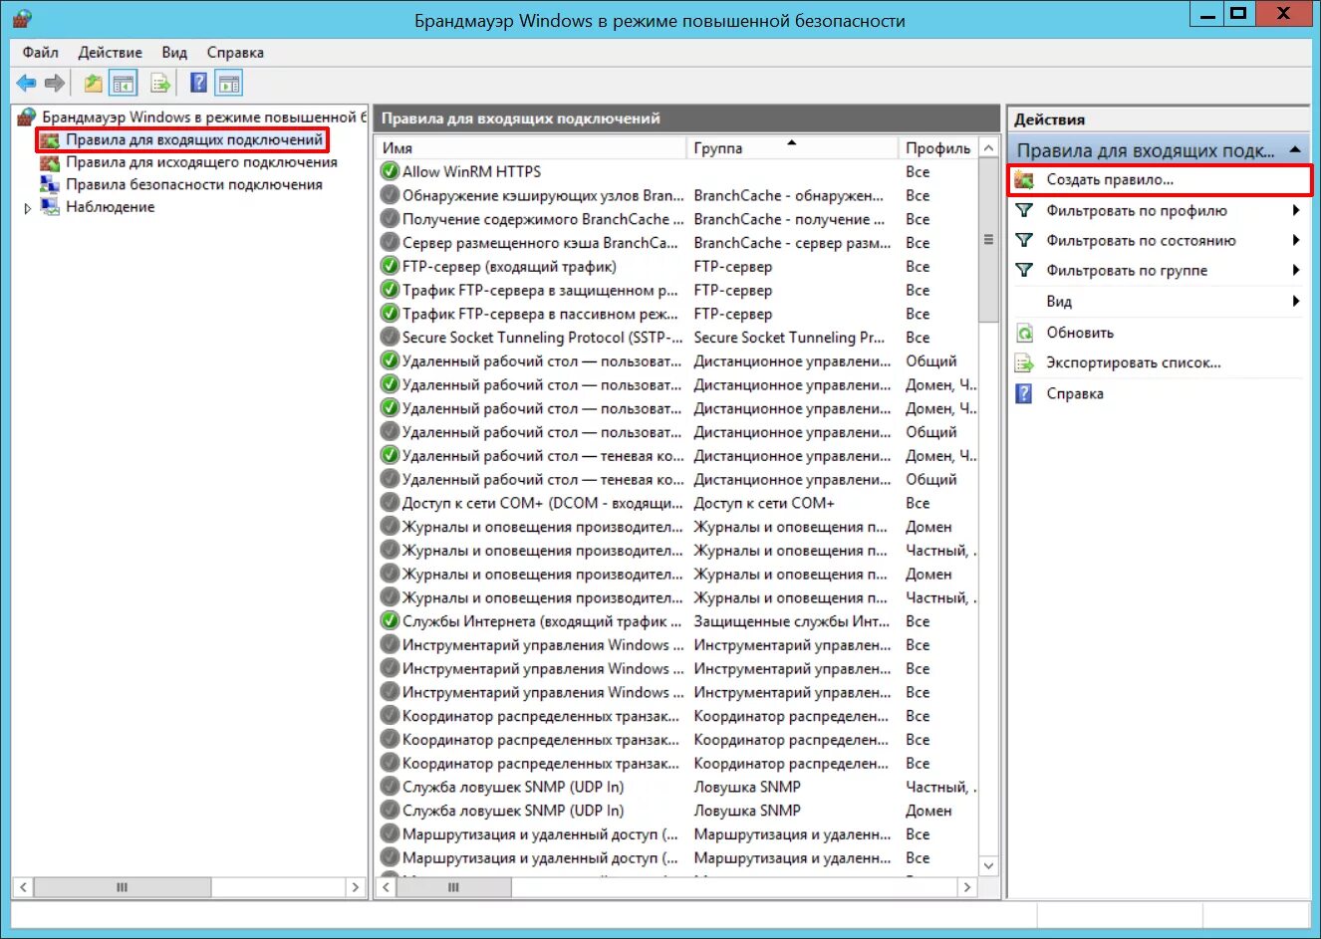
Task: Click the Экспортировать список icon
Action: click(x=1024, y=363)
